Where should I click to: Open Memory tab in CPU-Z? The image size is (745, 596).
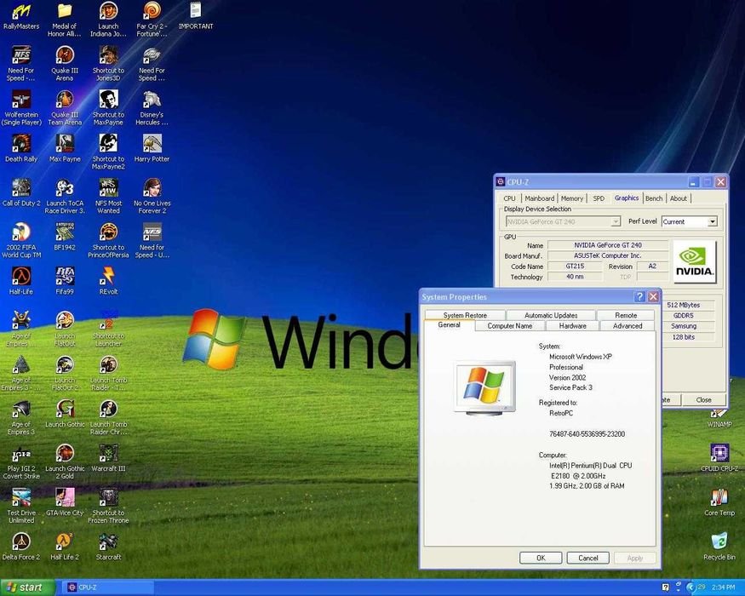571,198
